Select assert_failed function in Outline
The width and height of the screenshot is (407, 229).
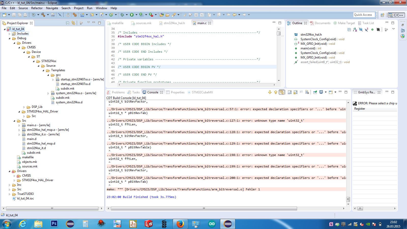pos(325,62)
